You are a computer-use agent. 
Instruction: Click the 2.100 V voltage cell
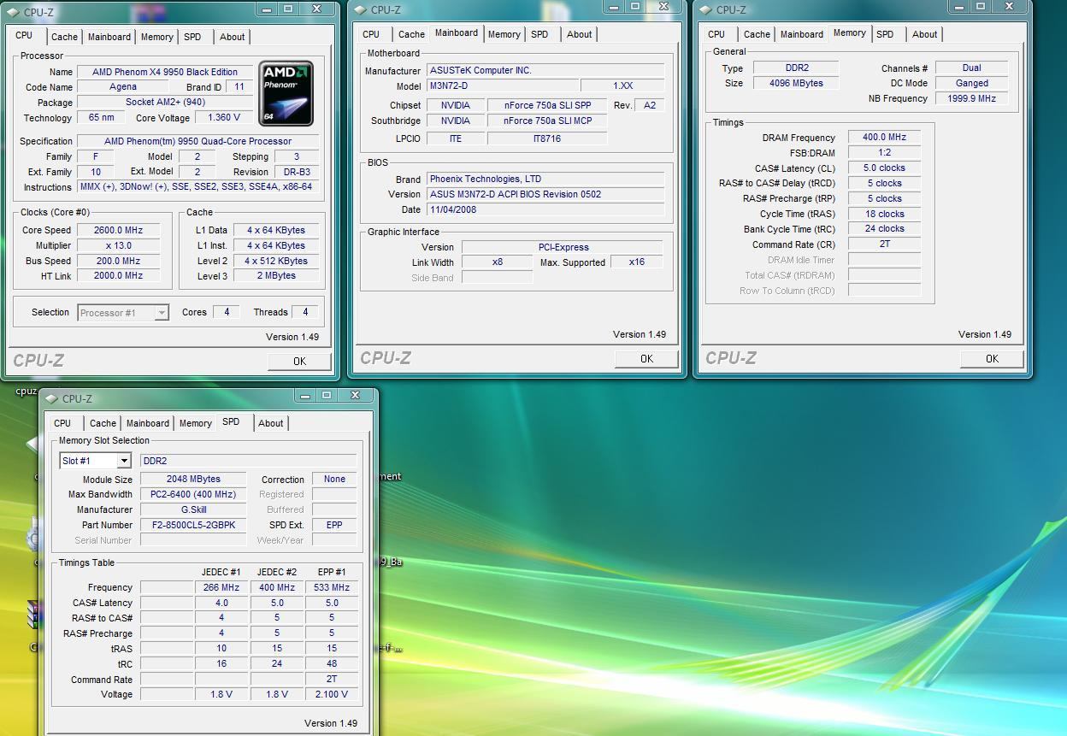click(332, 694)
